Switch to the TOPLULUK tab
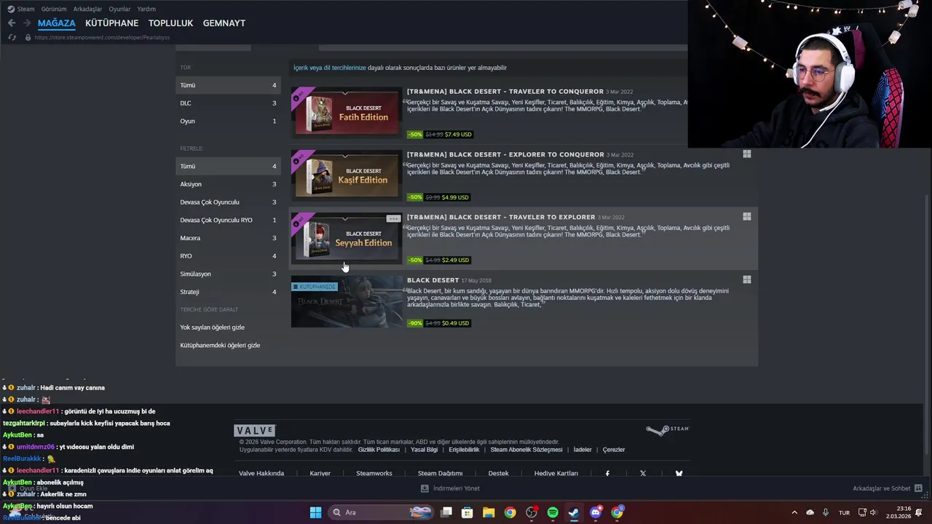The image size is (932, 524). pos(170,23)
